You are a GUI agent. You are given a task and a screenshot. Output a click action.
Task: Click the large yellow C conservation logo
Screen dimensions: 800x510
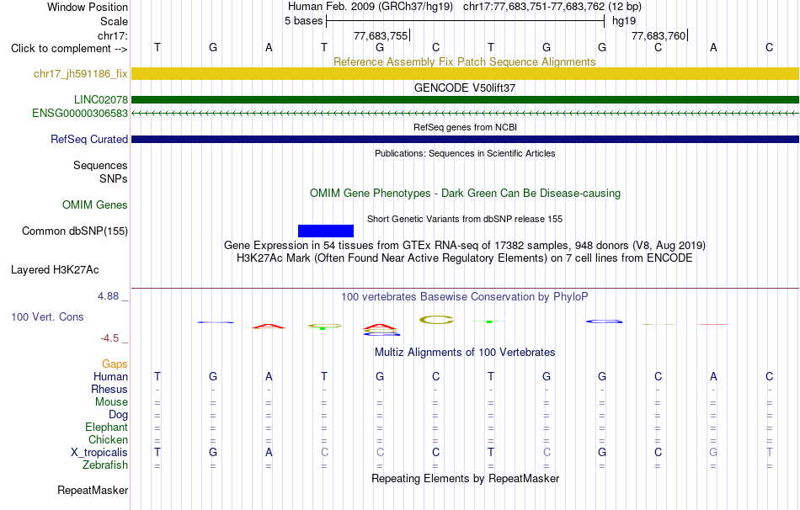436,320
